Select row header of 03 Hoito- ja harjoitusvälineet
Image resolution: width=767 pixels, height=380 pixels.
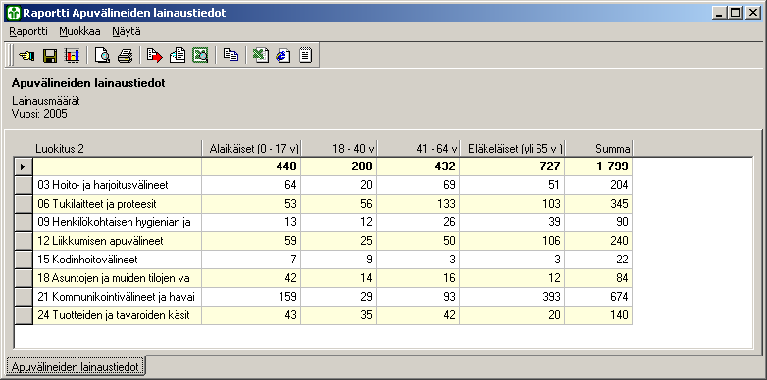click(24, 185)
